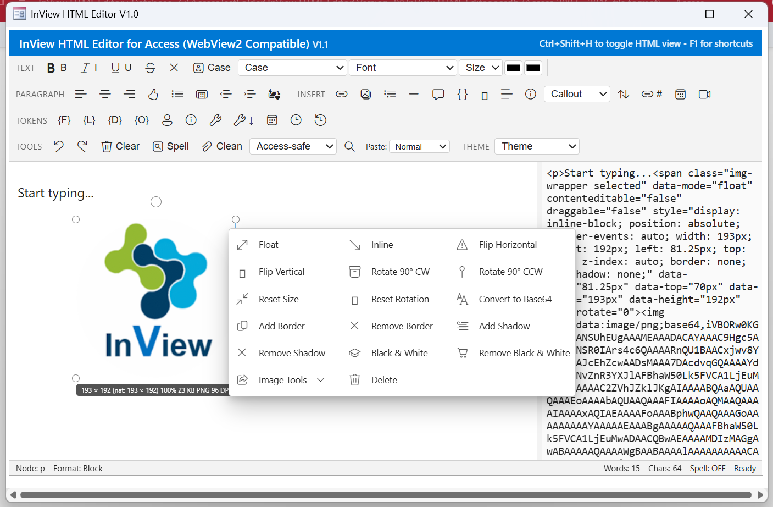Click the info icon in the INSERT row
The width and height of the screenshot is (773, 507).
(531, 94)
